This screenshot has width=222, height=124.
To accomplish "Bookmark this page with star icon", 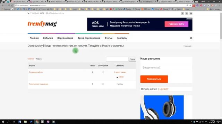I will tap(190, 6).
